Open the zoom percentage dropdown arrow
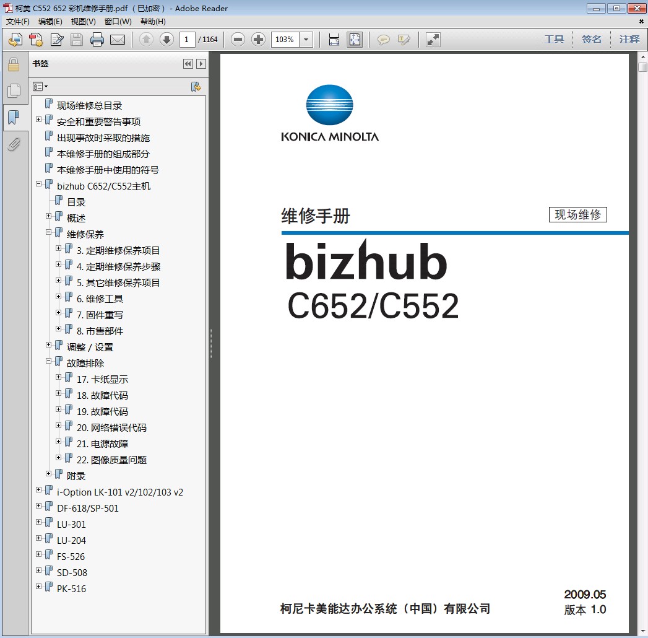The width and height of the screenshot is (648, 638). [306, 40]
